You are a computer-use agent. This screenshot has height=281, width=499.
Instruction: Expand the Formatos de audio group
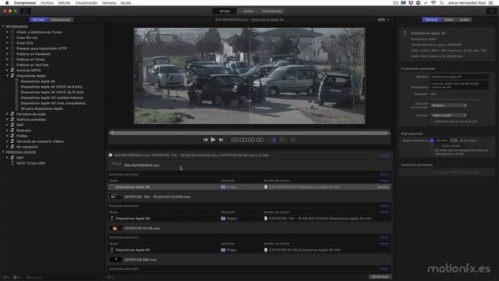pos(7,114)
